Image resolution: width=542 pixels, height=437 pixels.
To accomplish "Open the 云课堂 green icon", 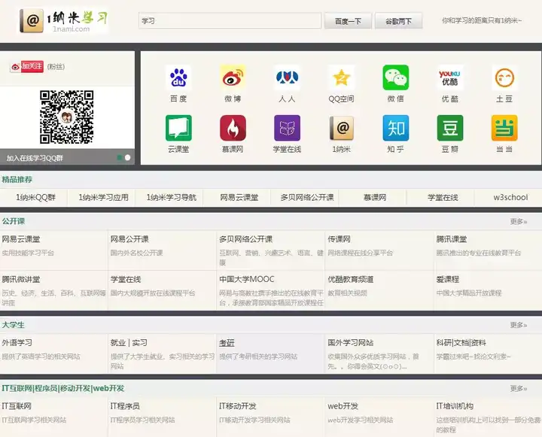I will coord(178,128).
